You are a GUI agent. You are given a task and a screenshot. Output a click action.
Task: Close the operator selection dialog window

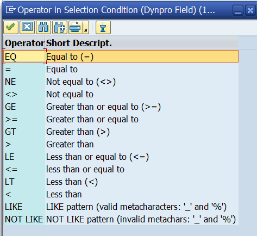(250, 10)
